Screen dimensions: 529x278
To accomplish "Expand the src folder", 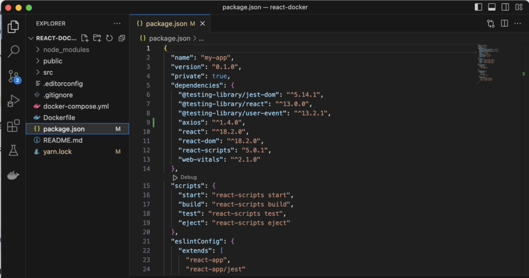I will click(48, 72).
